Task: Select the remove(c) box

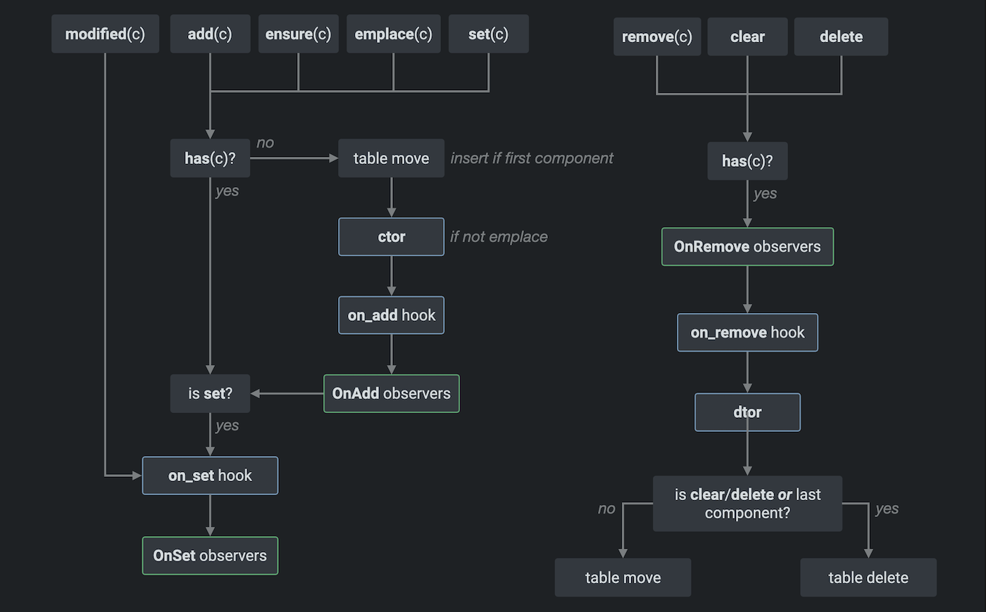Action: pyautogui.click(x=656, y=37)
